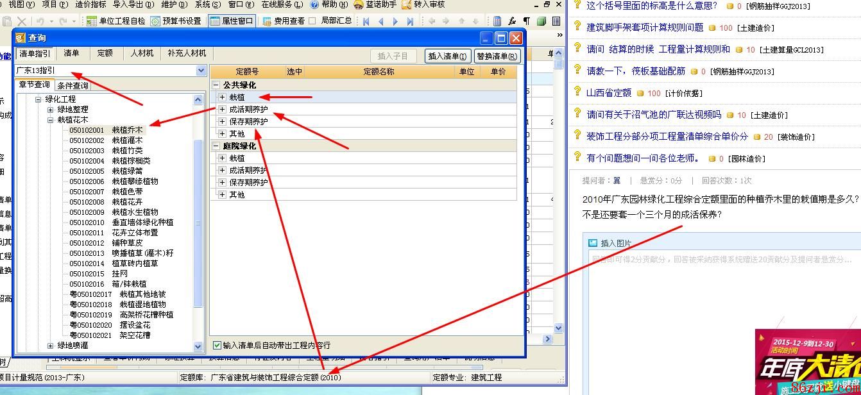Click the 插入清单 button

(447, 56)
